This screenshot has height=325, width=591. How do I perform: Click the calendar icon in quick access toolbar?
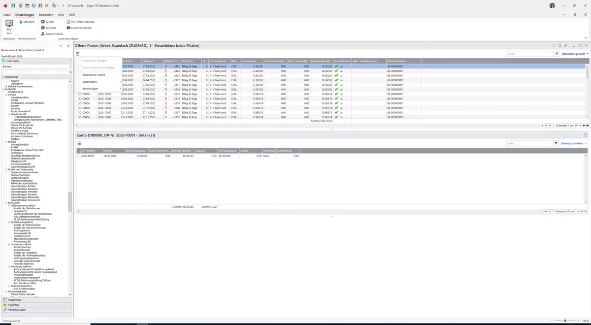tap(27, 5)
